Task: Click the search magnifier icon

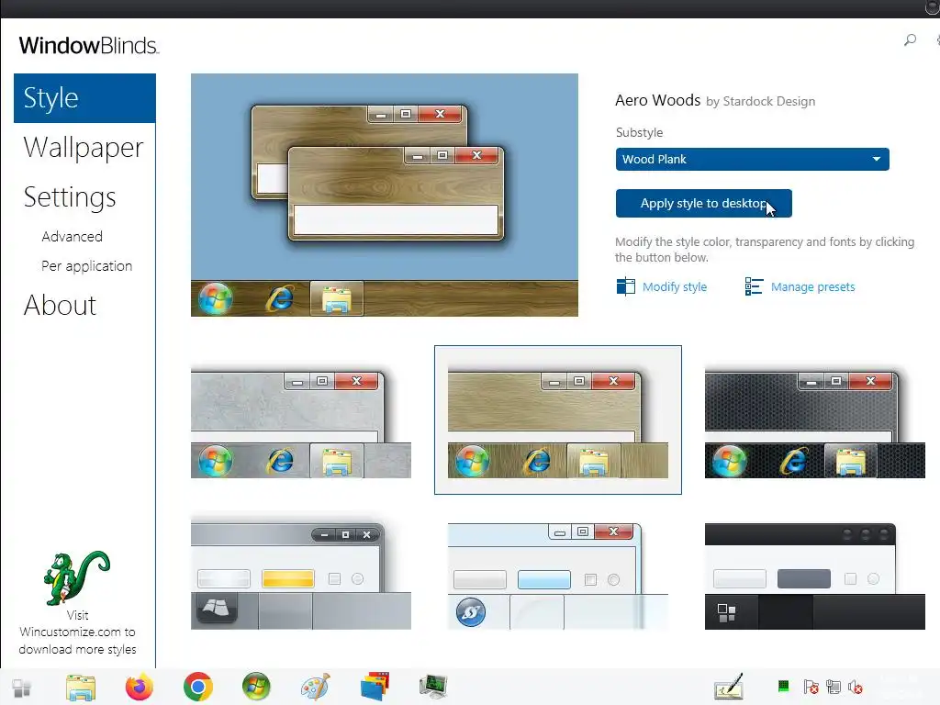Action: (910, 40)
